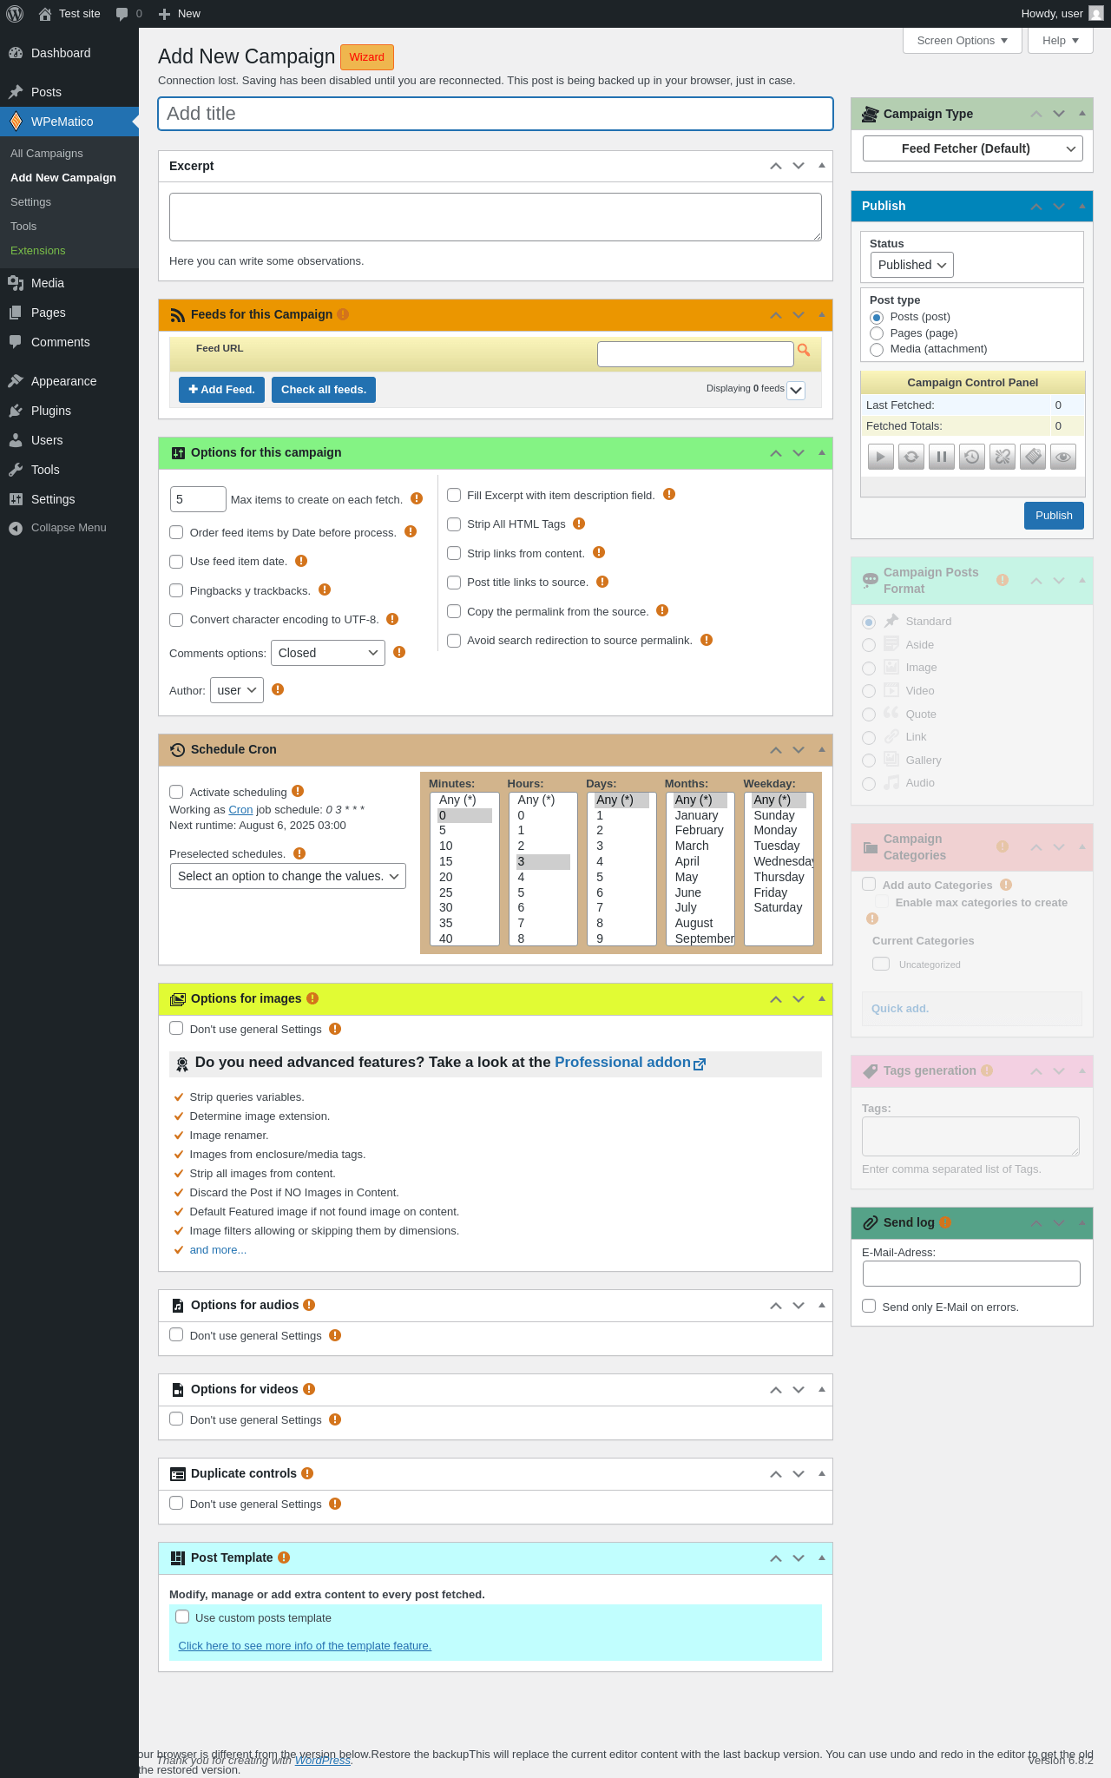
Task: Click help icon beside Options for images title
Action: (x=312, y=998)
